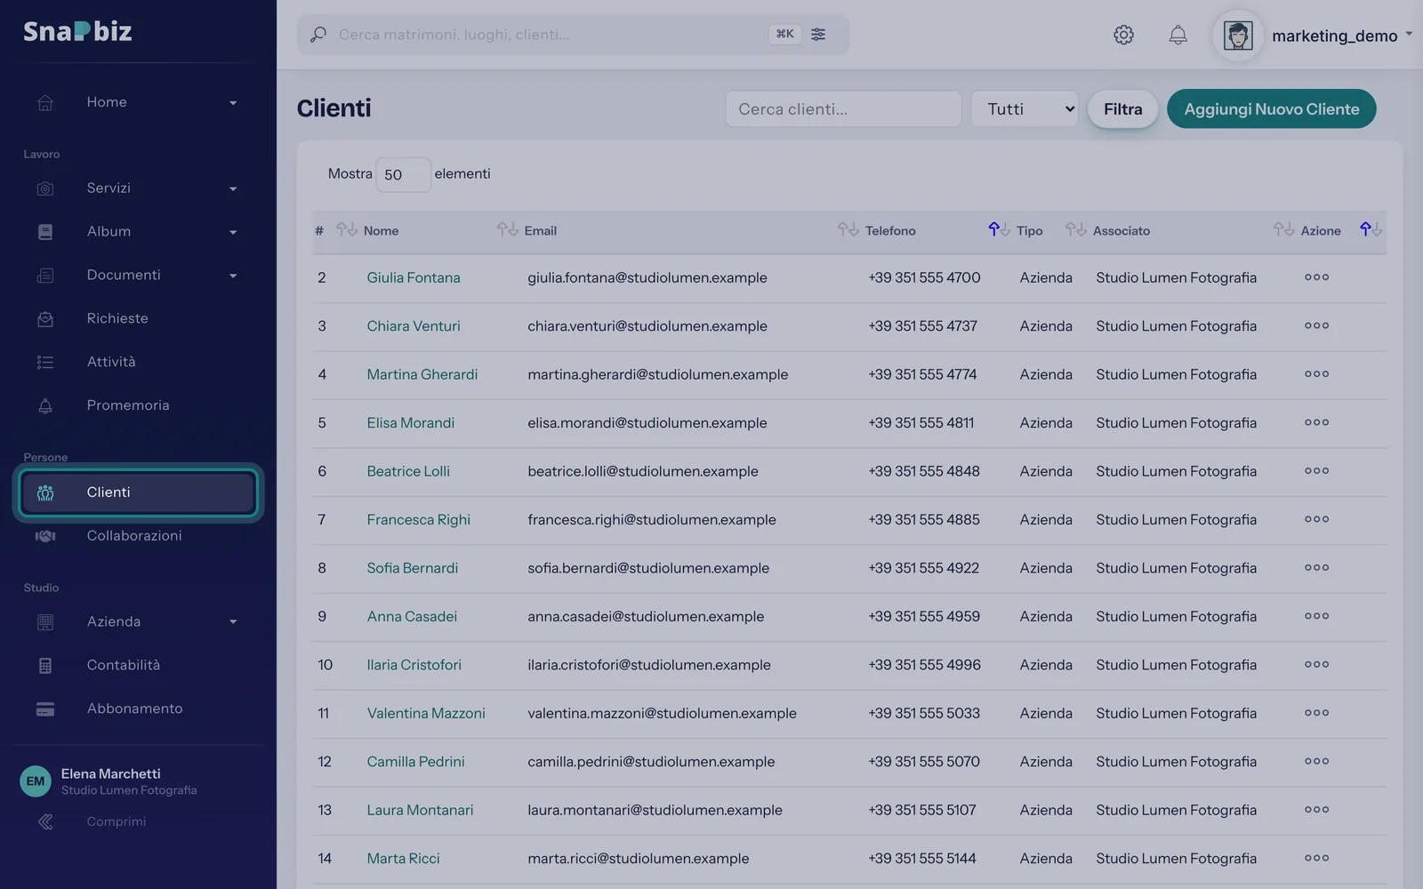Click the search filter sliders icon

(818, 34)
